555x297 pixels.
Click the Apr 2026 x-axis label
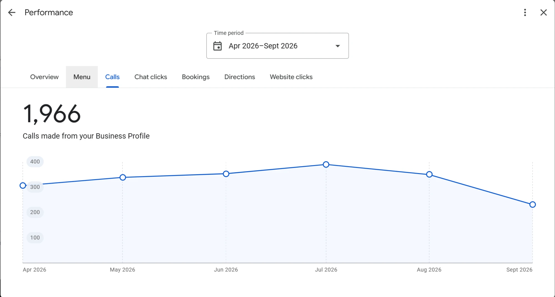pos(34,270)
